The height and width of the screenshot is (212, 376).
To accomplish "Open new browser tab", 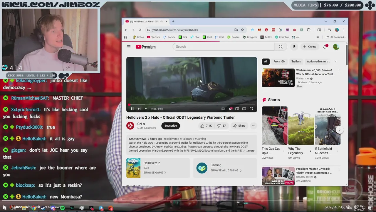I will [173, 21].
